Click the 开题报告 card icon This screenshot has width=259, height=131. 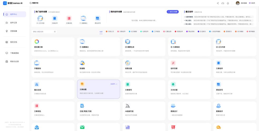click(x=37, y=63)
